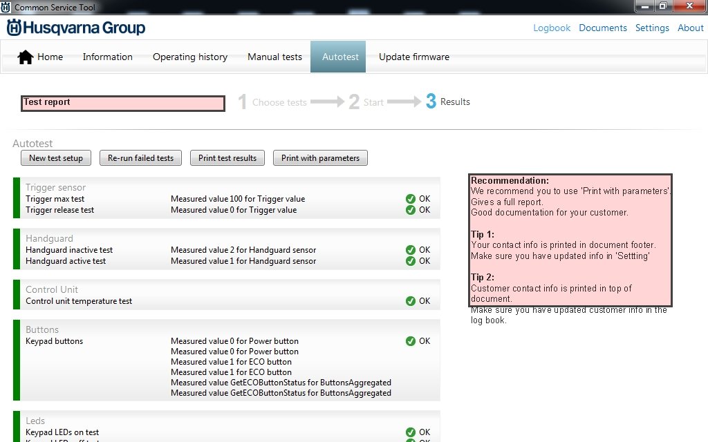Click New test setup button
Image resolution: width=708 pixels, height=442 pixels.
click(x=56, y=158)
